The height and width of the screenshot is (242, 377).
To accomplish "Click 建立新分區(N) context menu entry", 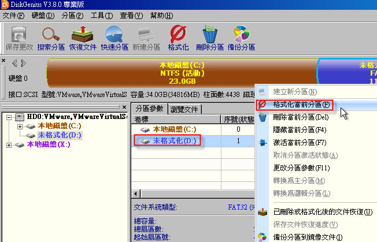I will (x=316, y=92).
